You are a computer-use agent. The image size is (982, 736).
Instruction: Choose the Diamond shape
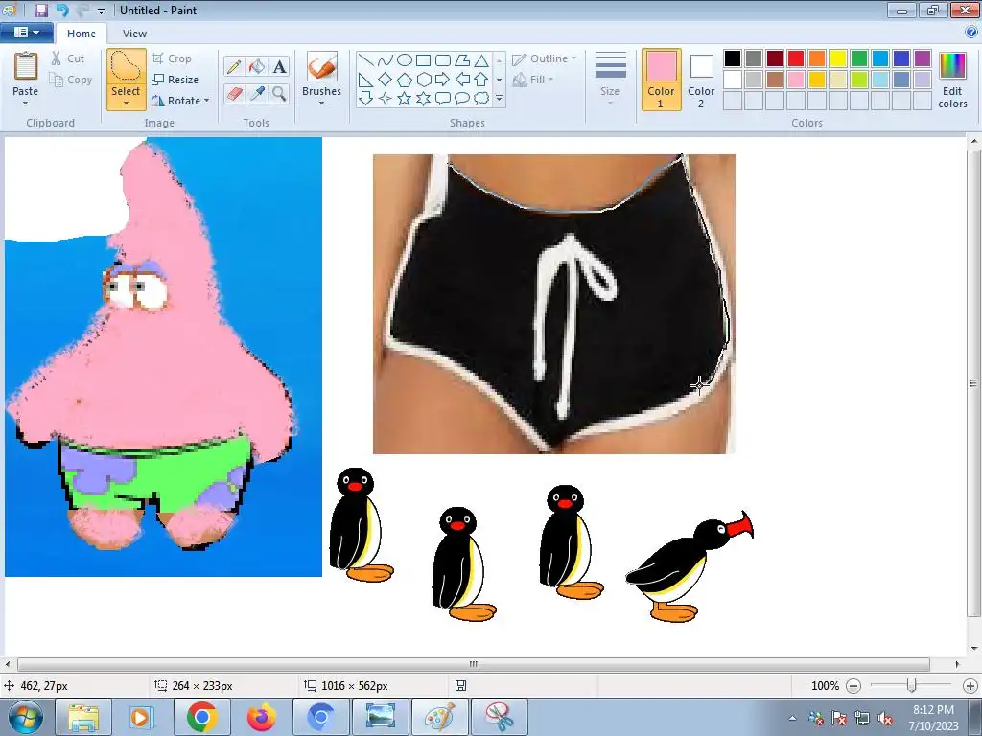pos(386,80)
